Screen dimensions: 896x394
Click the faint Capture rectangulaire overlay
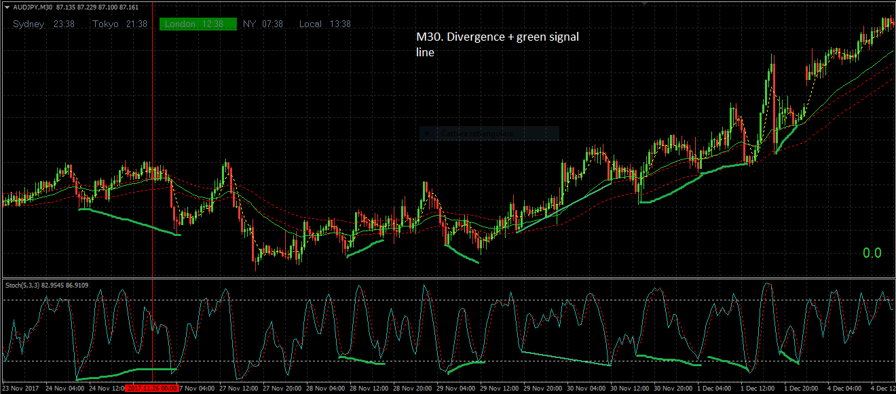click(489, 134)
